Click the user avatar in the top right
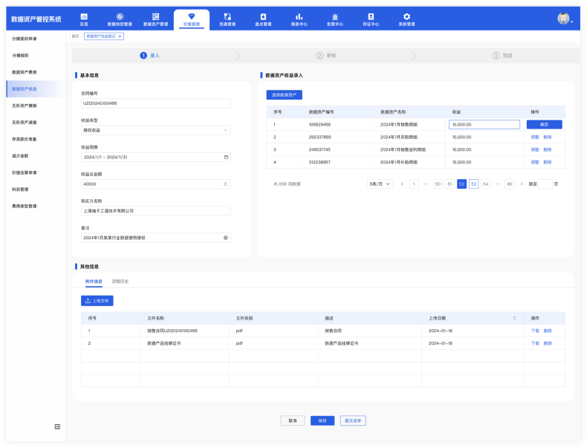Screen dimensions: 587x448 564,19
